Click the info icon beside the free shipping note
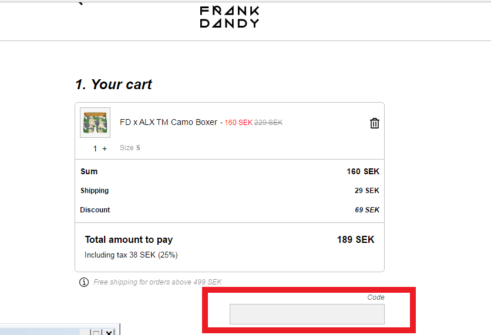Image resolution: width=491 pixels, height=335 pixels. pyautogui.click(x=84, y=282)
